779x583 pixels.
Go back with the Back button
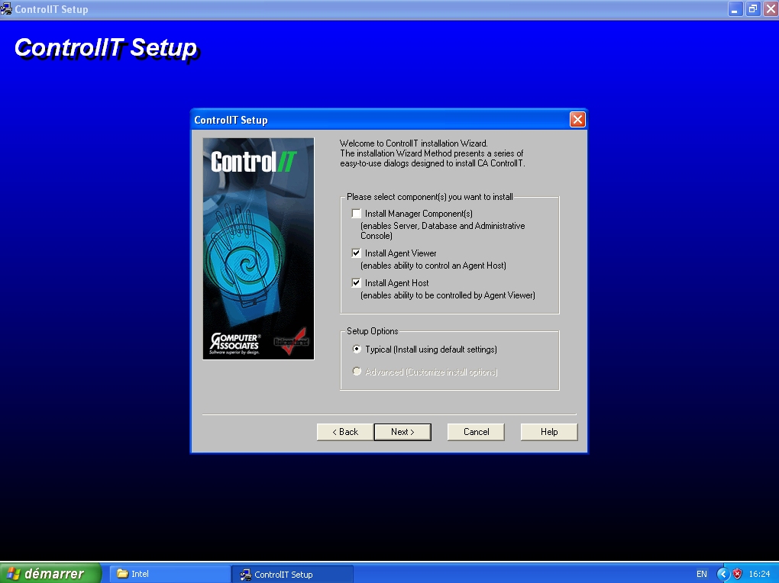pos(344,432)
